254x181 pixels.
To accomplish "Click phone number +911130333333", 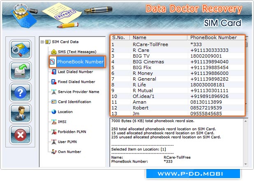I will click(210, 50).
